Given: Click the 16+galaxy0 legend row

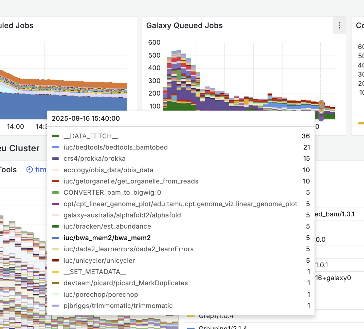Looking at the screenshot, I should click(333, 278).
